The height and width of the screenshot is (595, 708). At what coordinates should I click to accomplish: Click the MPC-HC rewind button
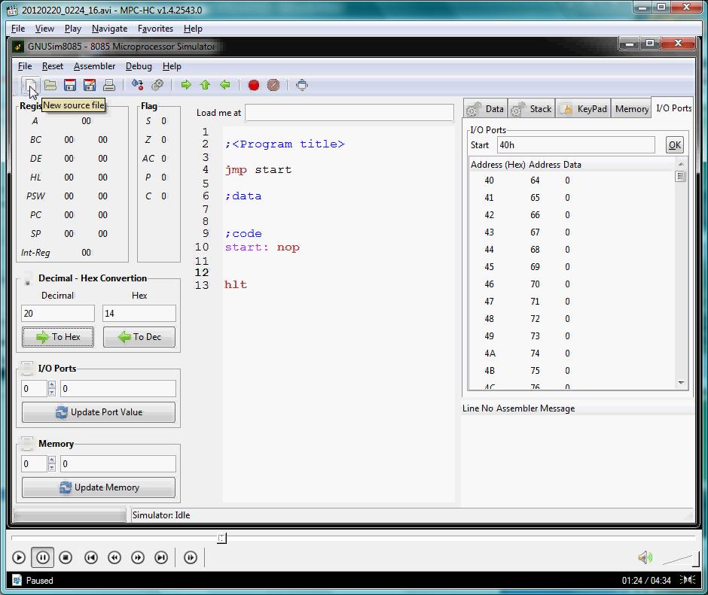[x=114, y=557]
